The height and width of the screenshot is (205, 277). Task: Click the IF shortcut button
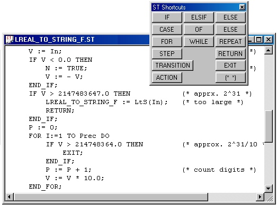pyautogui.click(x=167, y=17)
